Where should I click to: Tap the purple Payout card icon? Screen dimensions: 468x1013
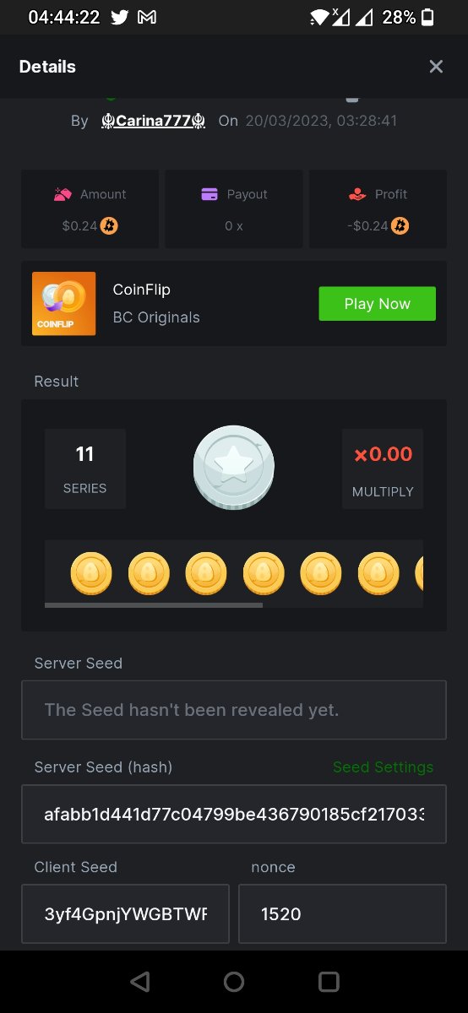click(210, 194)
